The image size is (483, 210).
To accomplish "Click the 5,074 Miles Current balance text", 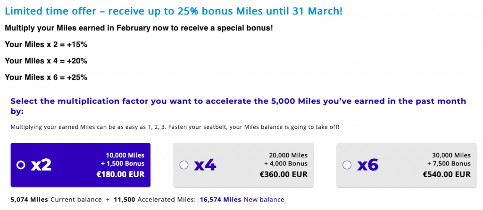I will pos(56,200).
